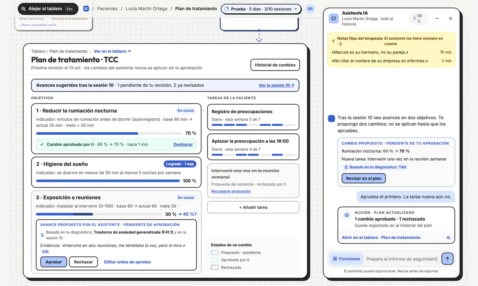The width and height of the screenshot is (478, 286).
Task: Click the chat bubble icon beside Asistente IA
Action: click(x=334, y=18)
